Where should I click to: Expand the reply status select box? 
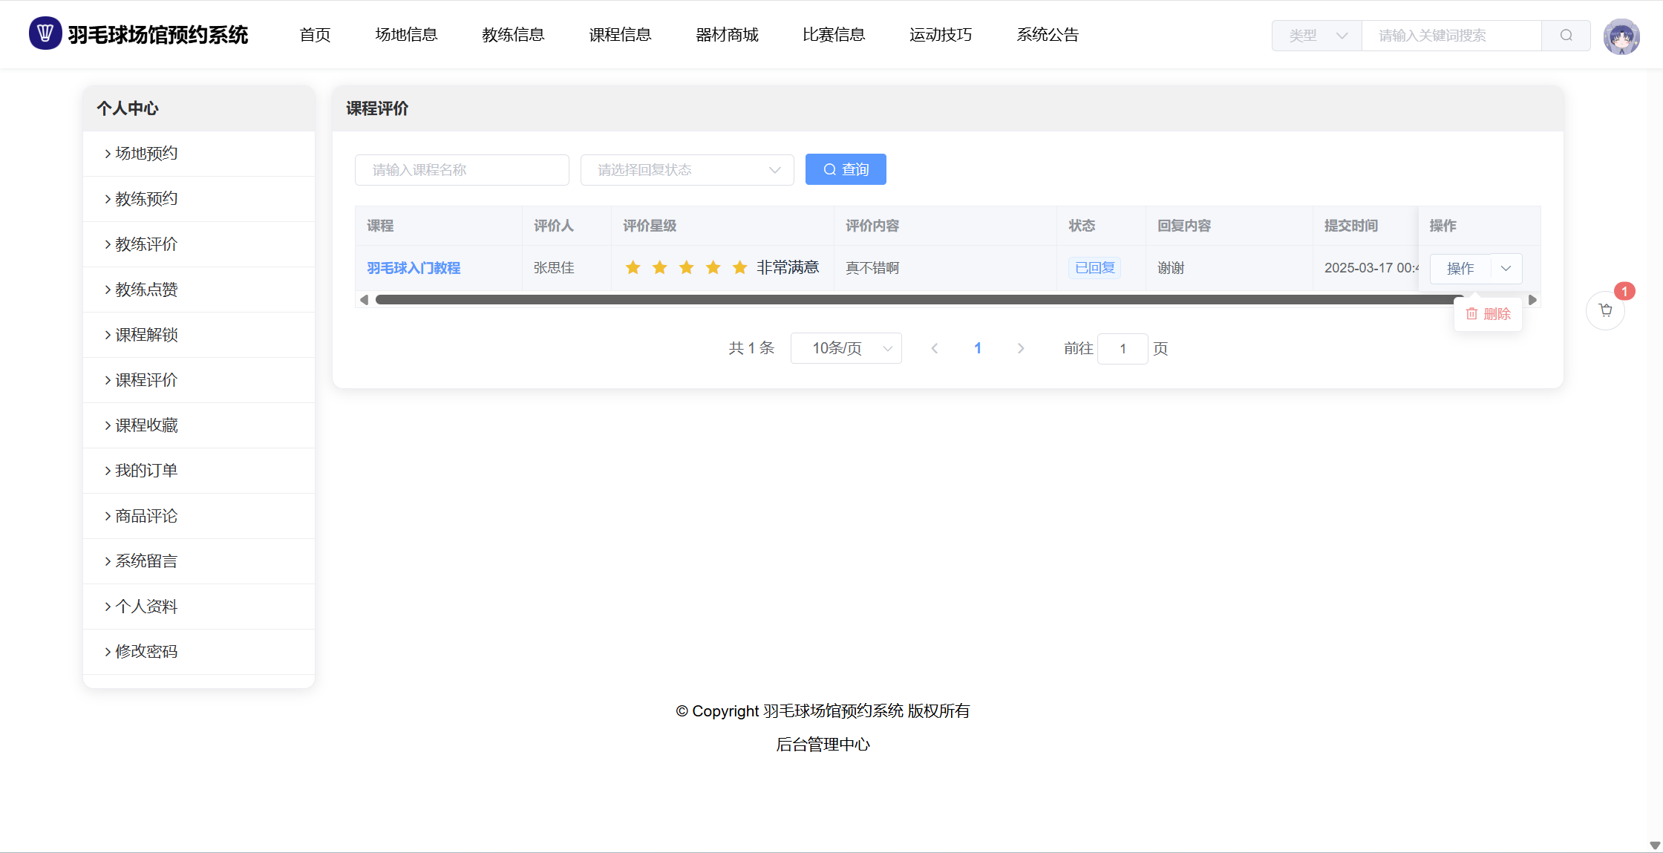pyautogui.click(x=687, y=170)
